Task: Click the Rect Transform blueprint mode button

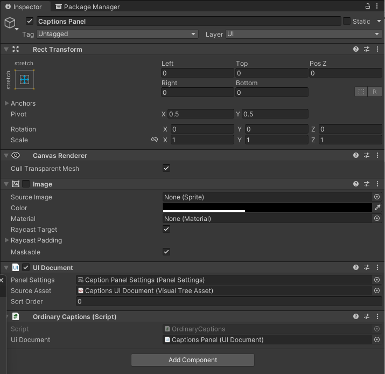Action: [x=361, y=92]
